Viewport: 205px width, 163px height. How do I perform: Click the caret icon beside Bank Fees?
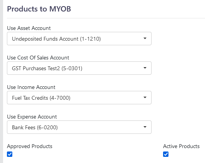click(x=145, y=127)
